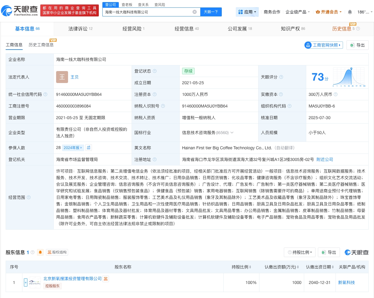The height and width of the screenshot is (298, 374).
Task: Open 工商官网快照 button
Action: pyautogui.click(x=323, y=45)
